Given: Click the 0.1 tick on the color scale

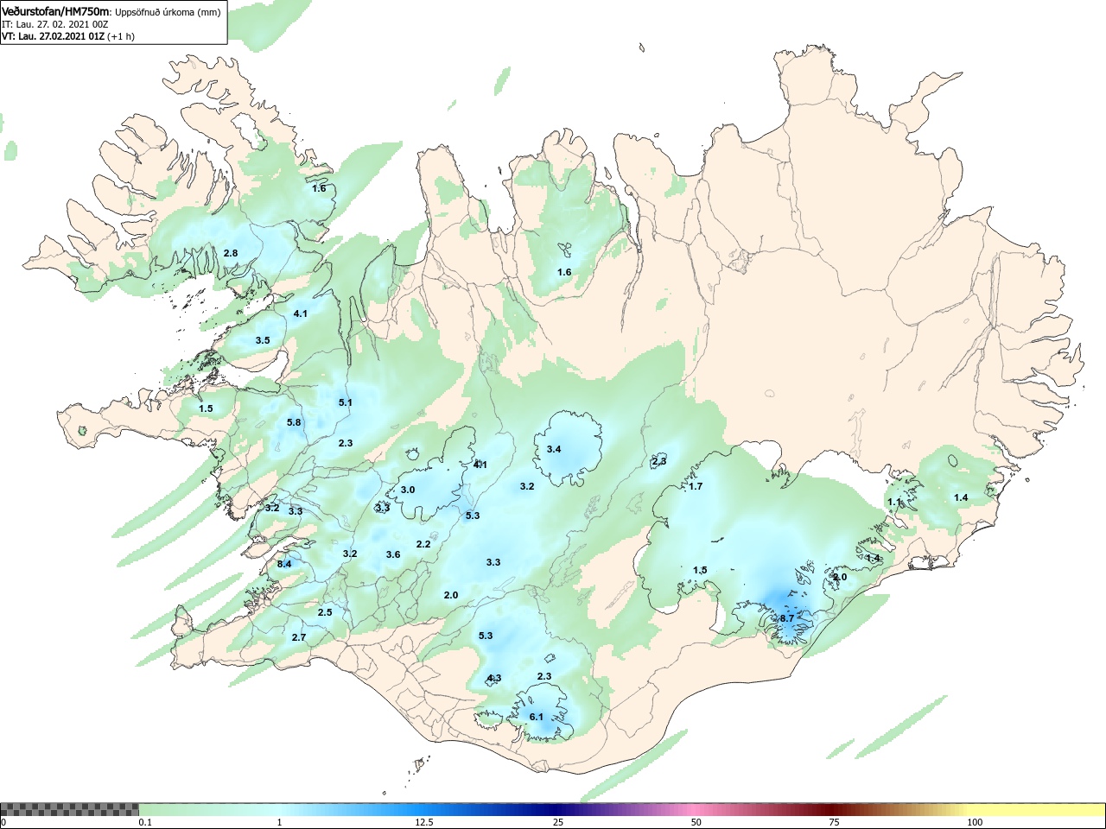Looking at the screenshot, I should (x=145, y=822).
